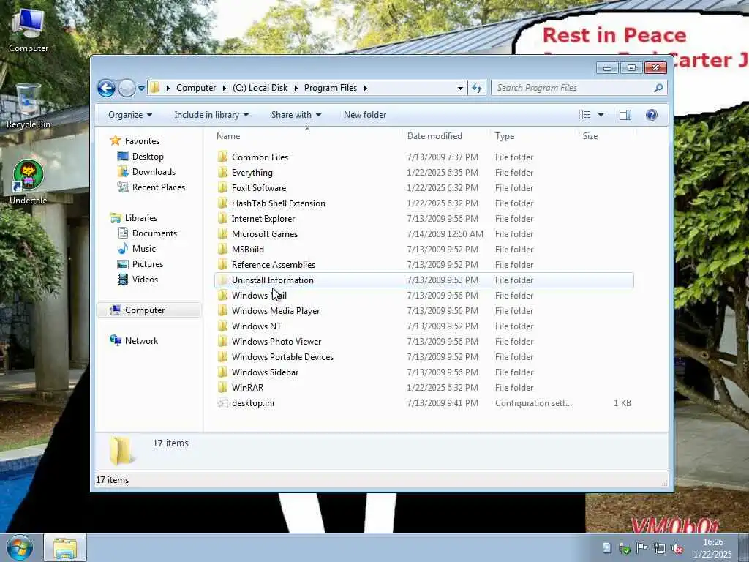This screenshot has width=749, height=562.
Task: Click the Change your view icon
Action: [584, 115]
